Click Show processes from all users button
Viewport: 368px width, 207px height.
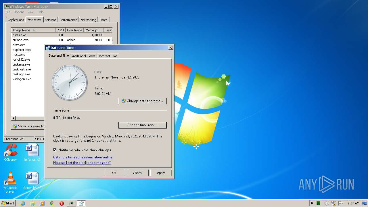click(x=28, y=126)
